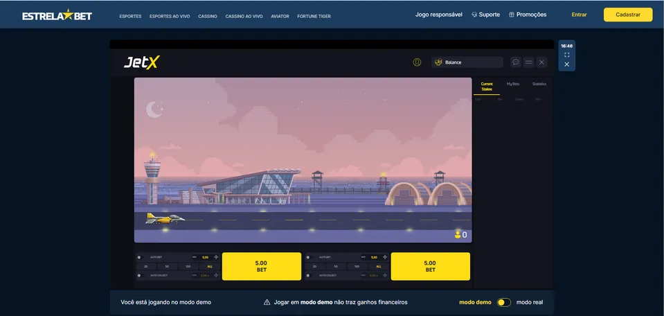
Task: Increase left bet amount with plus icon
Action: coord(216,257)
